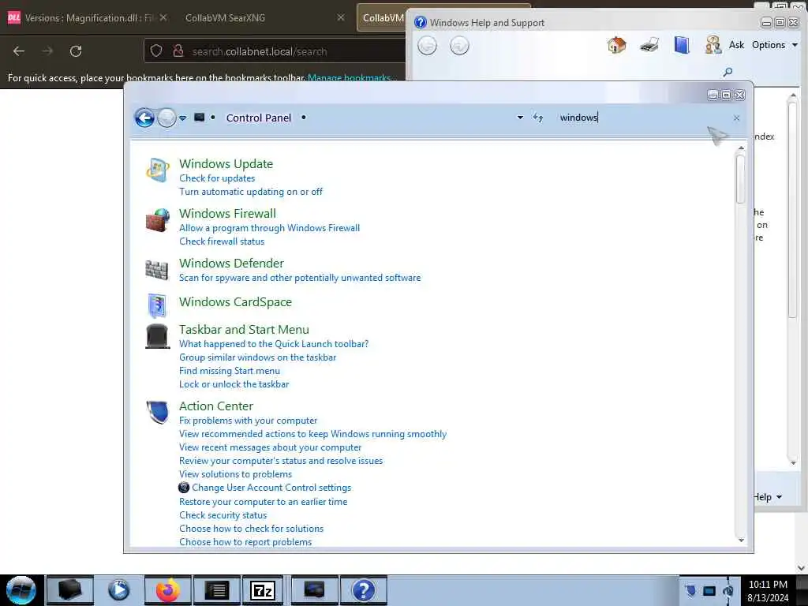The height and width of the screenshot is (606, 808).
Task: Open Windows Defender heading link
Action: [231, 264]
